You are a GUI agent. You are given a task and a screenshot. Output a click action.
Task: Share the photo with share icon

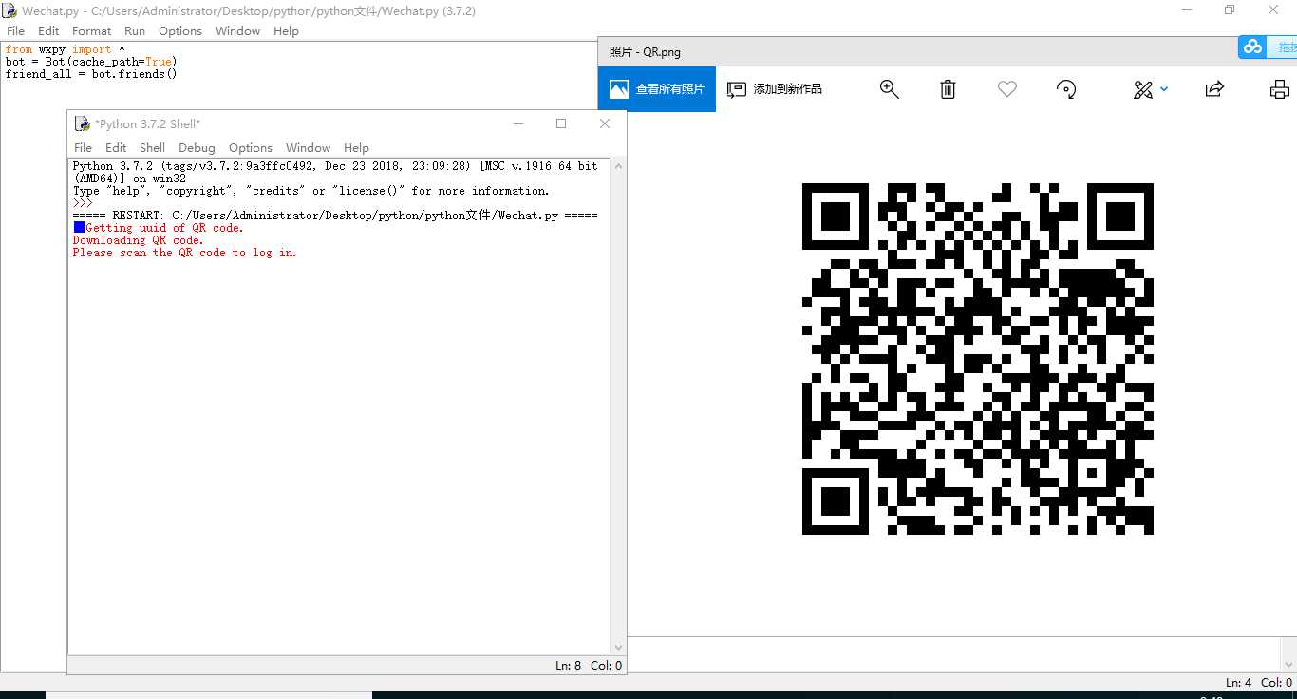tap(1214, 89)
